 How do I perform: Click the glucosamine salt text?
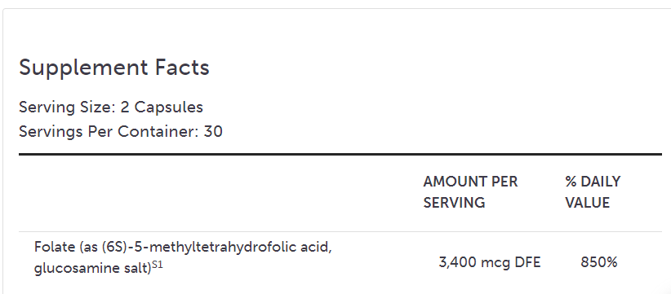point(93,269)
